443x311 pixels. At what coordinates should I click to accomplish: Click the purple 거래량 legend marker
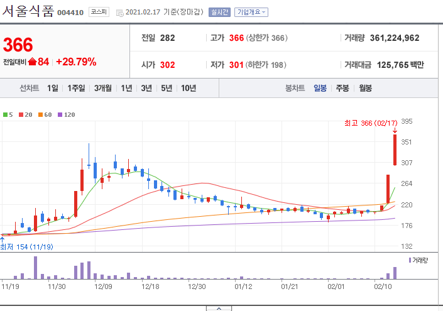click(410, 260)
